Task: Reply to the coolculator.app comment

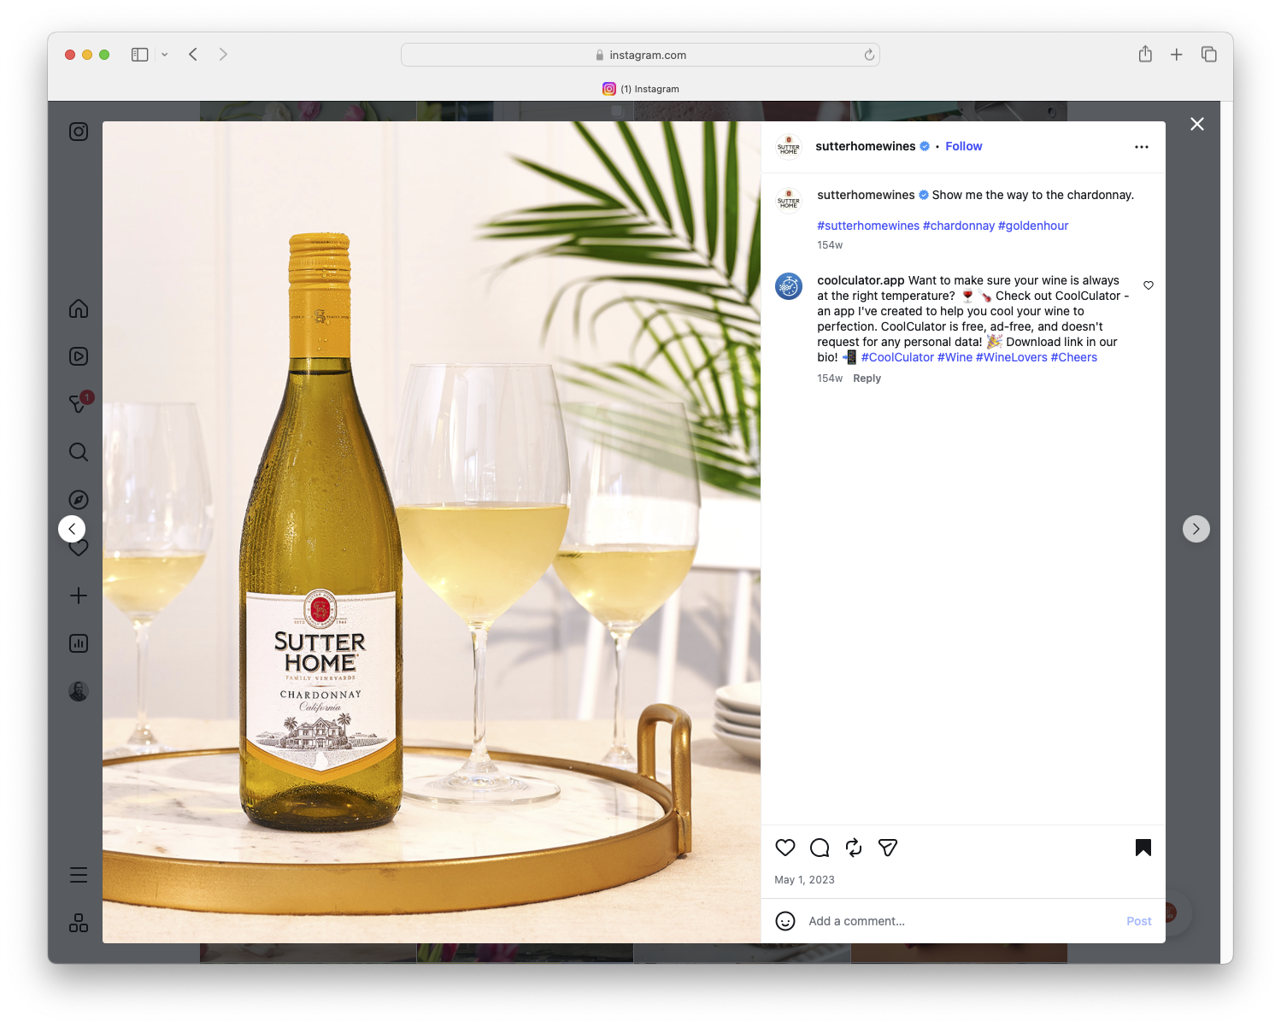Action: click(867, 379)
